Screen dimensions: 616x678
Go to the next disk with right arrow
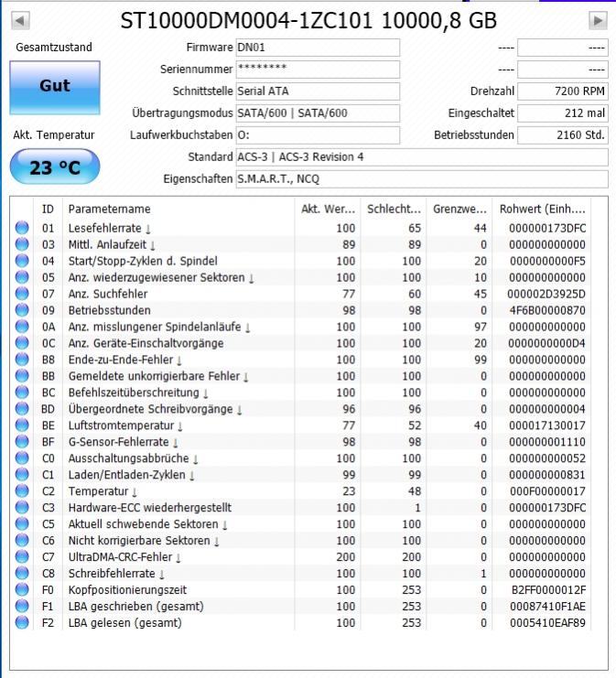tap(599, 20)
